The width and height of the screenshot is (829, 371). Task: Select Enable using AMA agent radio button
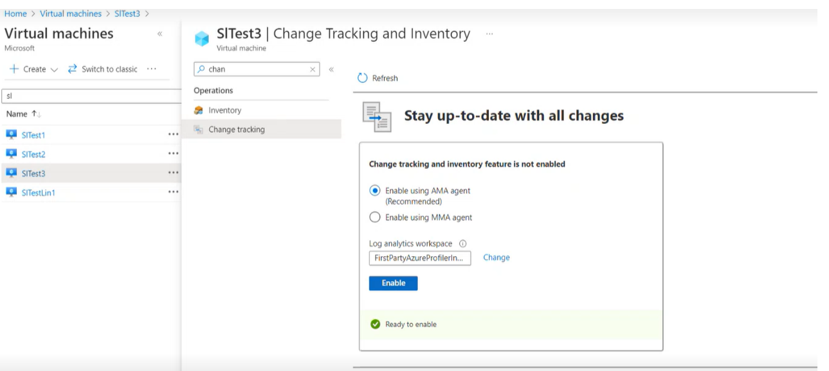[375, 191]
